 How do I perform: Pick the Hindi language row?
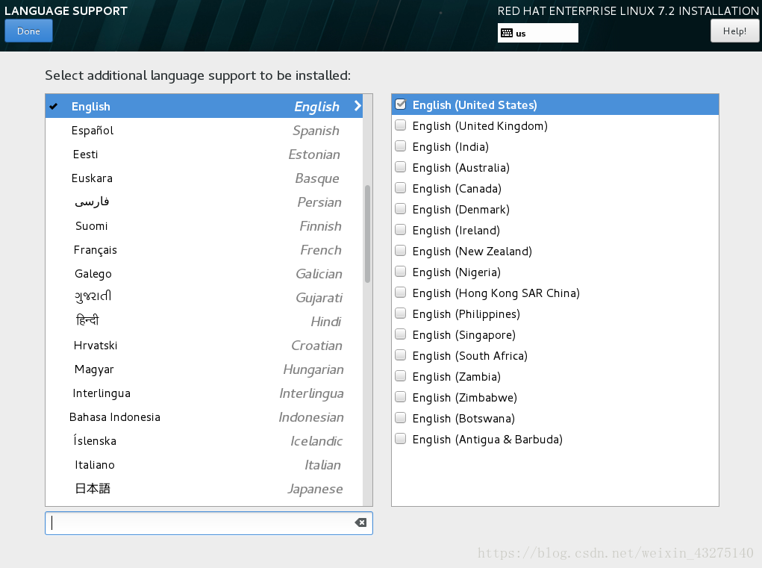[204, 321]
